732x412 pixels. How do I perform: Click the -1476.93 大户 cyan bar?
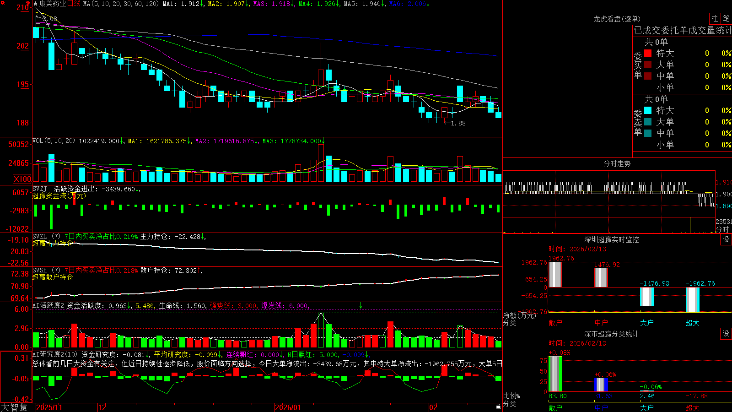tap(647, 297)
